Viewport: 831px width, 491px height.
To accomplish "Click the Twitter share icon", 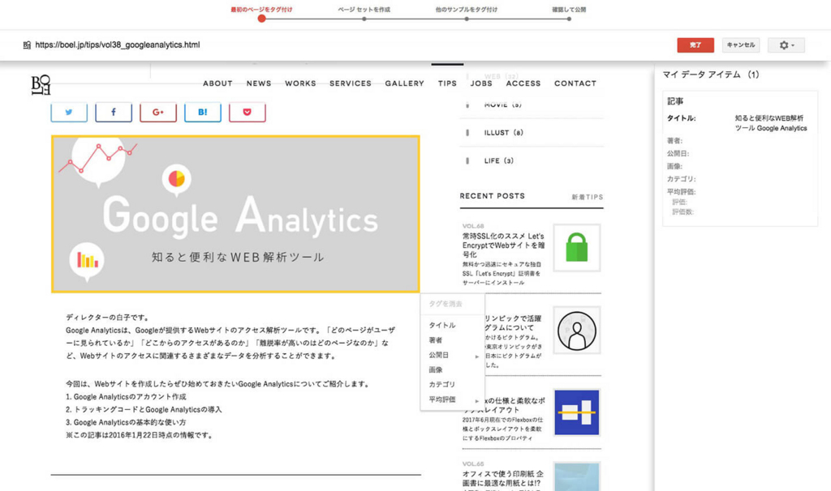I will [x=69, y=112].
